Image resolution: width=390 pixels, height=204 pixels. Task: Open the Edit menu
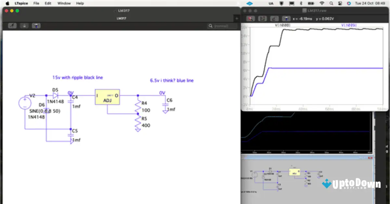click(48, 3)
